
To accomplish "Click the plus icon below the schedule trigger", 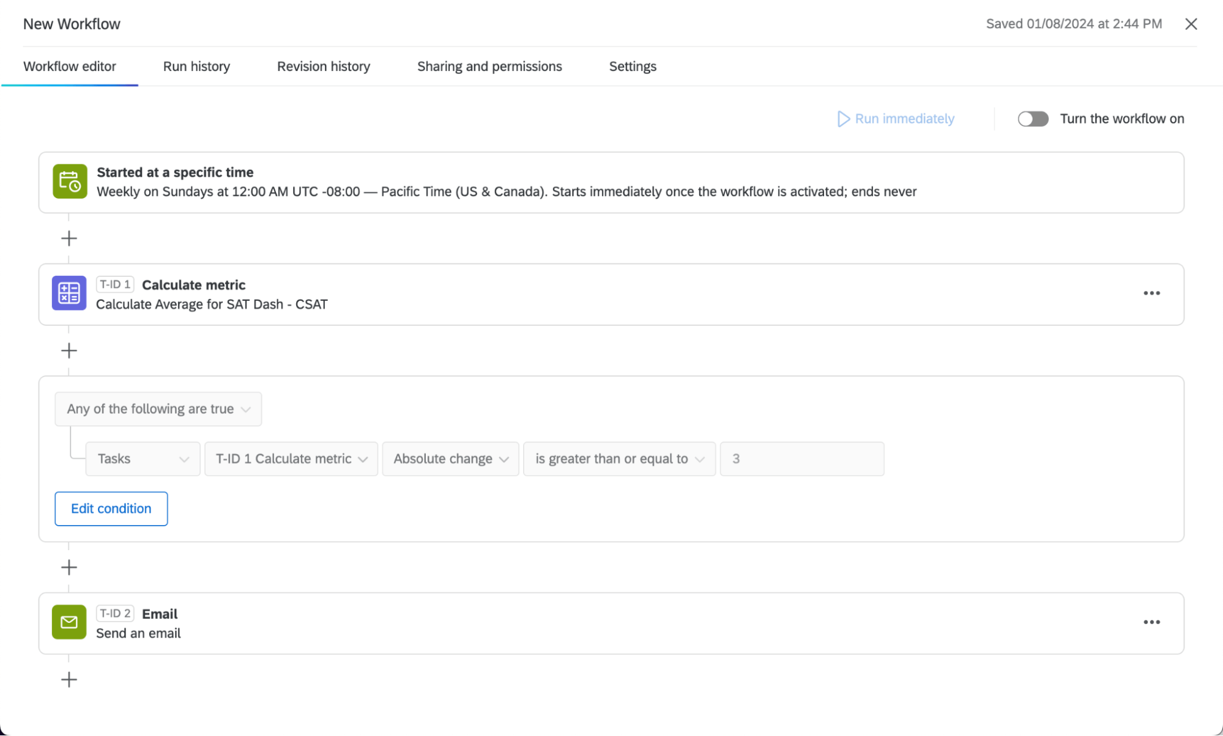I will pyautogui.click(x=69, y=238).
